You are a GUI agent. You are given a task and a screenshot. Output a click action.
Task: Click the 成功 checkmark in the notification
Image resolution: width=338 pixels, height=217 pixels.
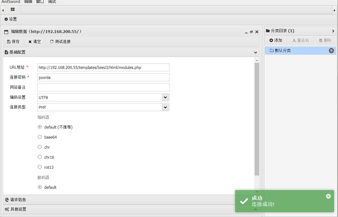244,201
